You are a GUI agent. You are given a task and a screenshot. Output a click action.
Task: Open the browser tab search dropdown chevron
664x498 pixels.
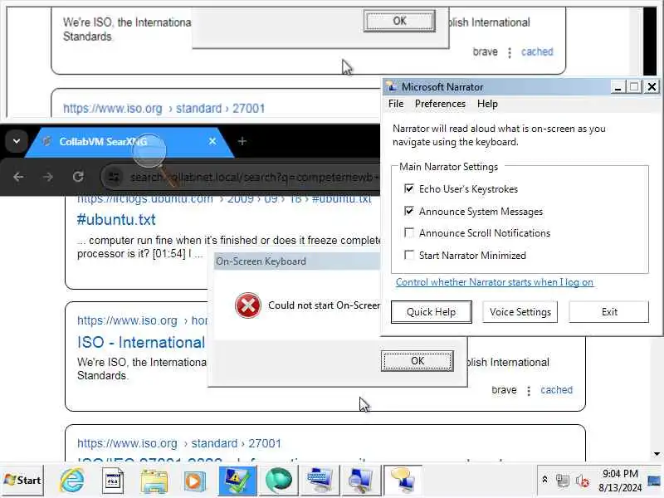click(16, 141)
